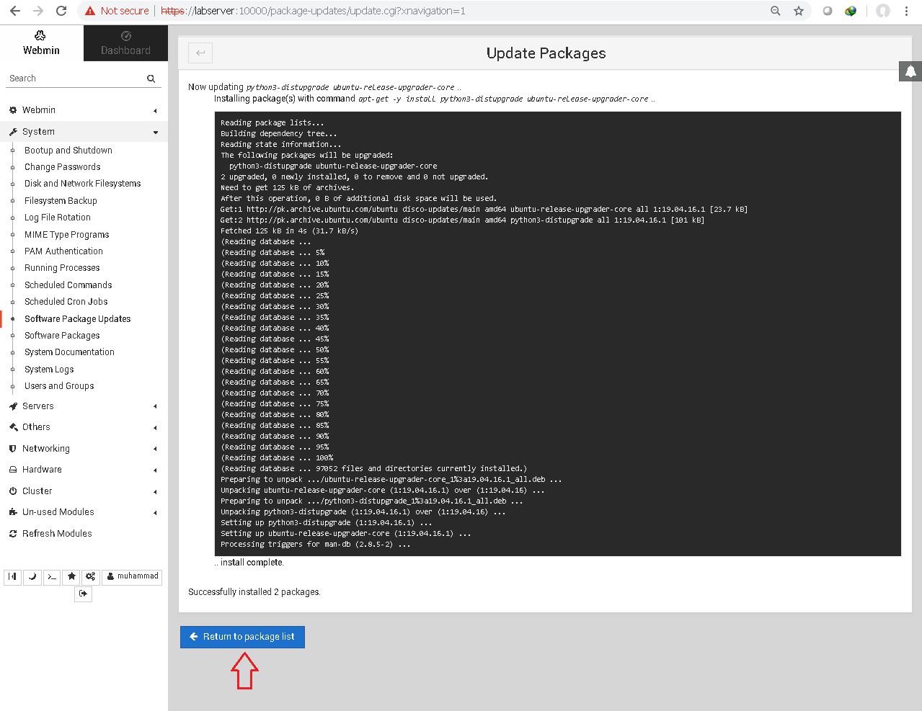Open Running Processes module
This screenshot has width=922, height=711.
(x=62, y=268)
